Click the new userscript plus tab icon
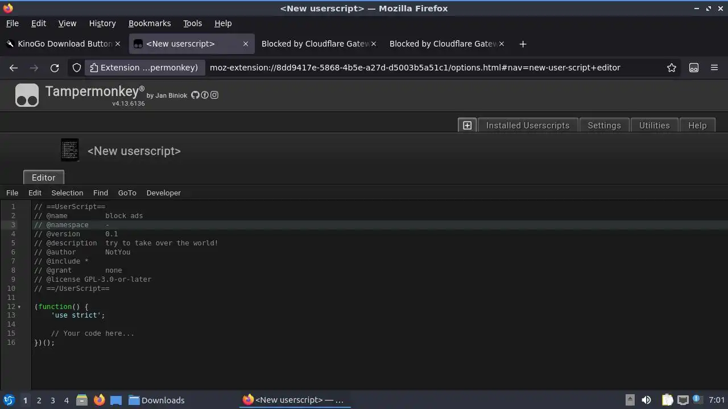 (x=467, y=126)
